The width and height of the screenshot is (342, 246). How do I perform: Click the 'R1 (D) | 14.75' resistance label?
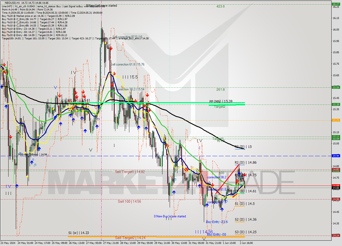click(x=246, y=175)
